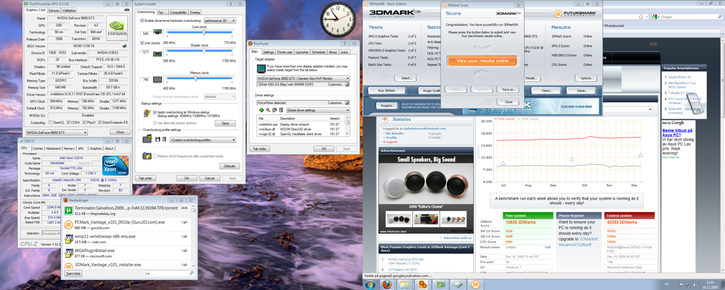Click the Google search box in browser
Screen dimensions: 725x290
coord(687,17)
